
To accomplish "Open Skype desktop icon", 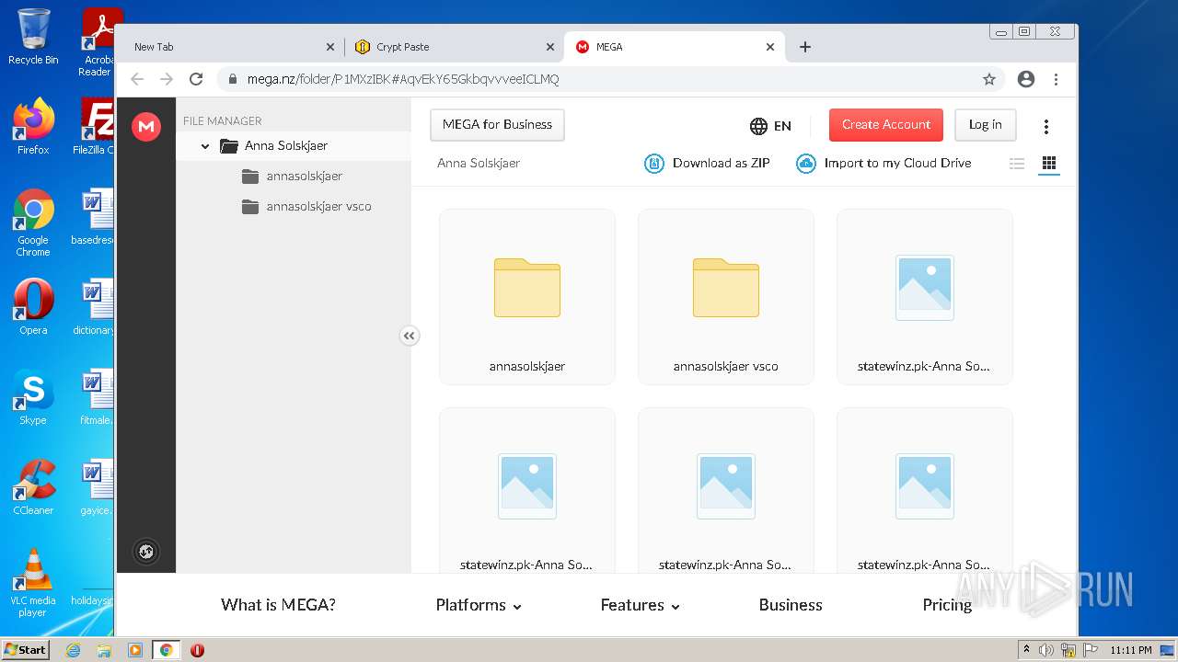I will tap(33, 397).
